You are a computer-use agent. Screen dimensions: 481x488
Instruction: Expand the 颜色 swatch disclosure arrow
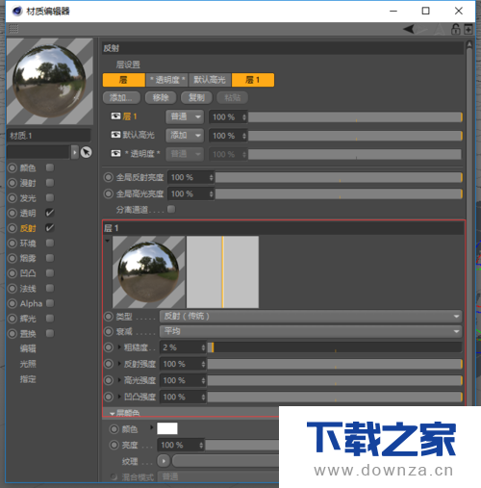tap(151, 427)
